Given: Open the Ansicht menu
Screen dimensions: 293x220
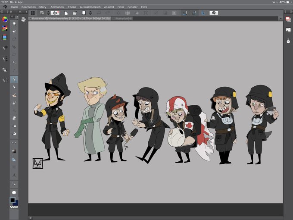Looking at the screenshot, I should tap(109, 7).
